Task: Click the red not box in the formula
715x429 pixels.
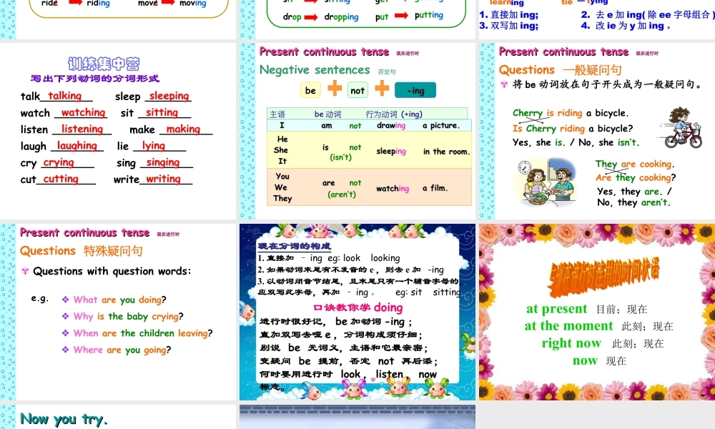Action: click(357, 90)
